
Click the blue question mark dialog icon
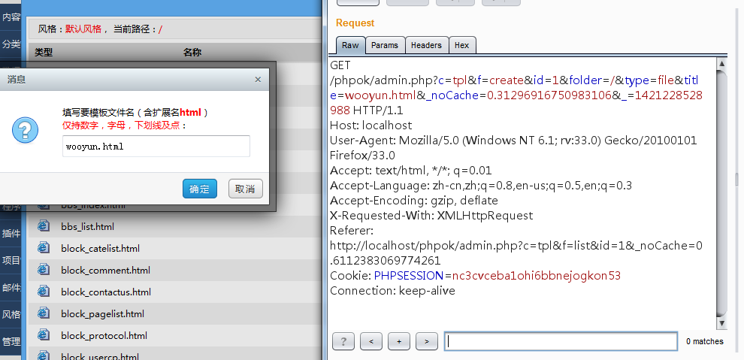point(25,130)
